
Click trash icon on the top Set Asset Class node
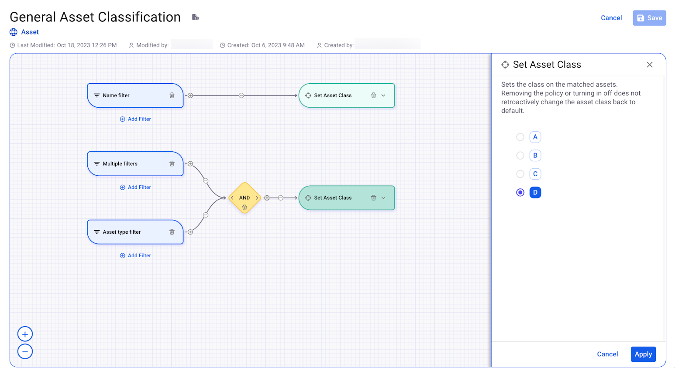(x=373, y=95)
